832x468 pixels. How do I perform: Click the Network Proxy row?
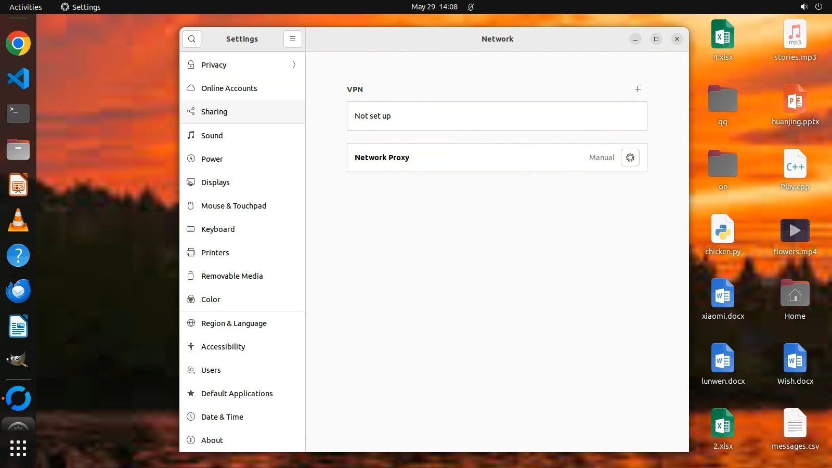[x=468, y=158]
